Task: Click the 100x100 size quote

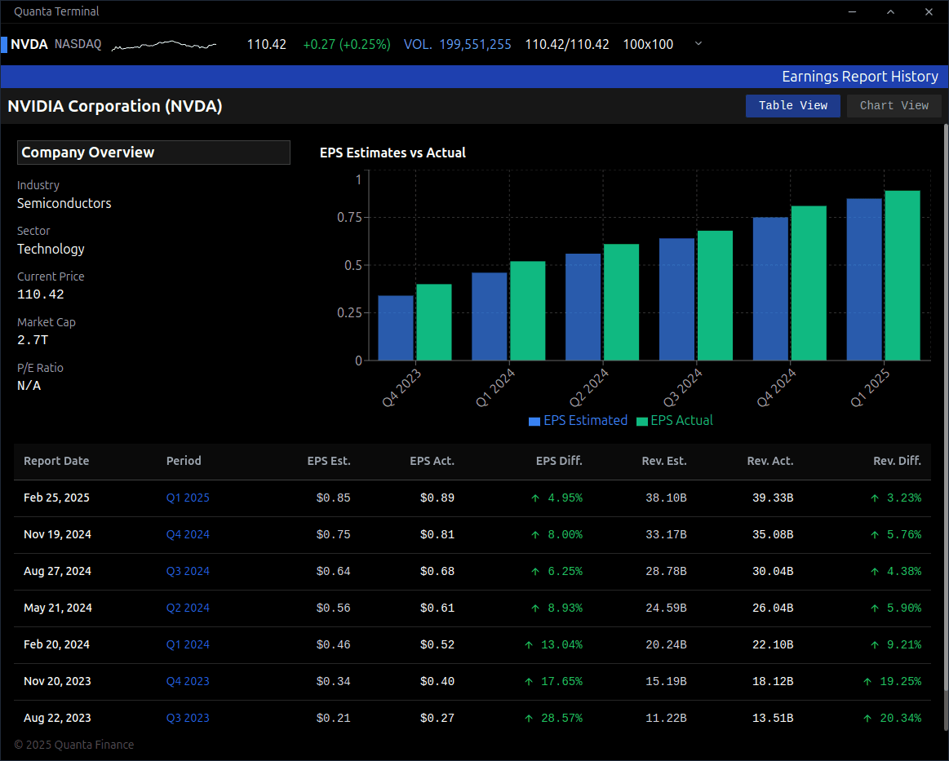Action: 648,44
